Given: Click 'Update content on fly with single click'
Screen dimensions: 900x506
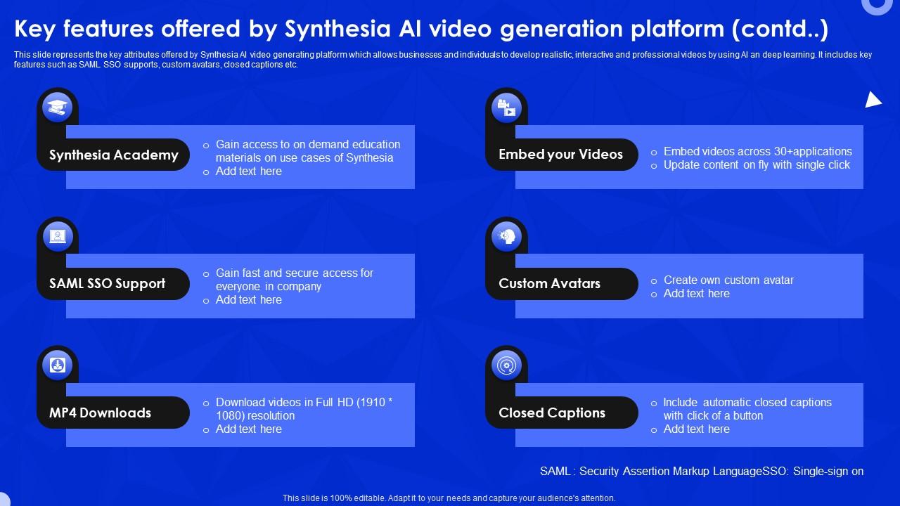Looking at the screenshot, I should (757, 165).
